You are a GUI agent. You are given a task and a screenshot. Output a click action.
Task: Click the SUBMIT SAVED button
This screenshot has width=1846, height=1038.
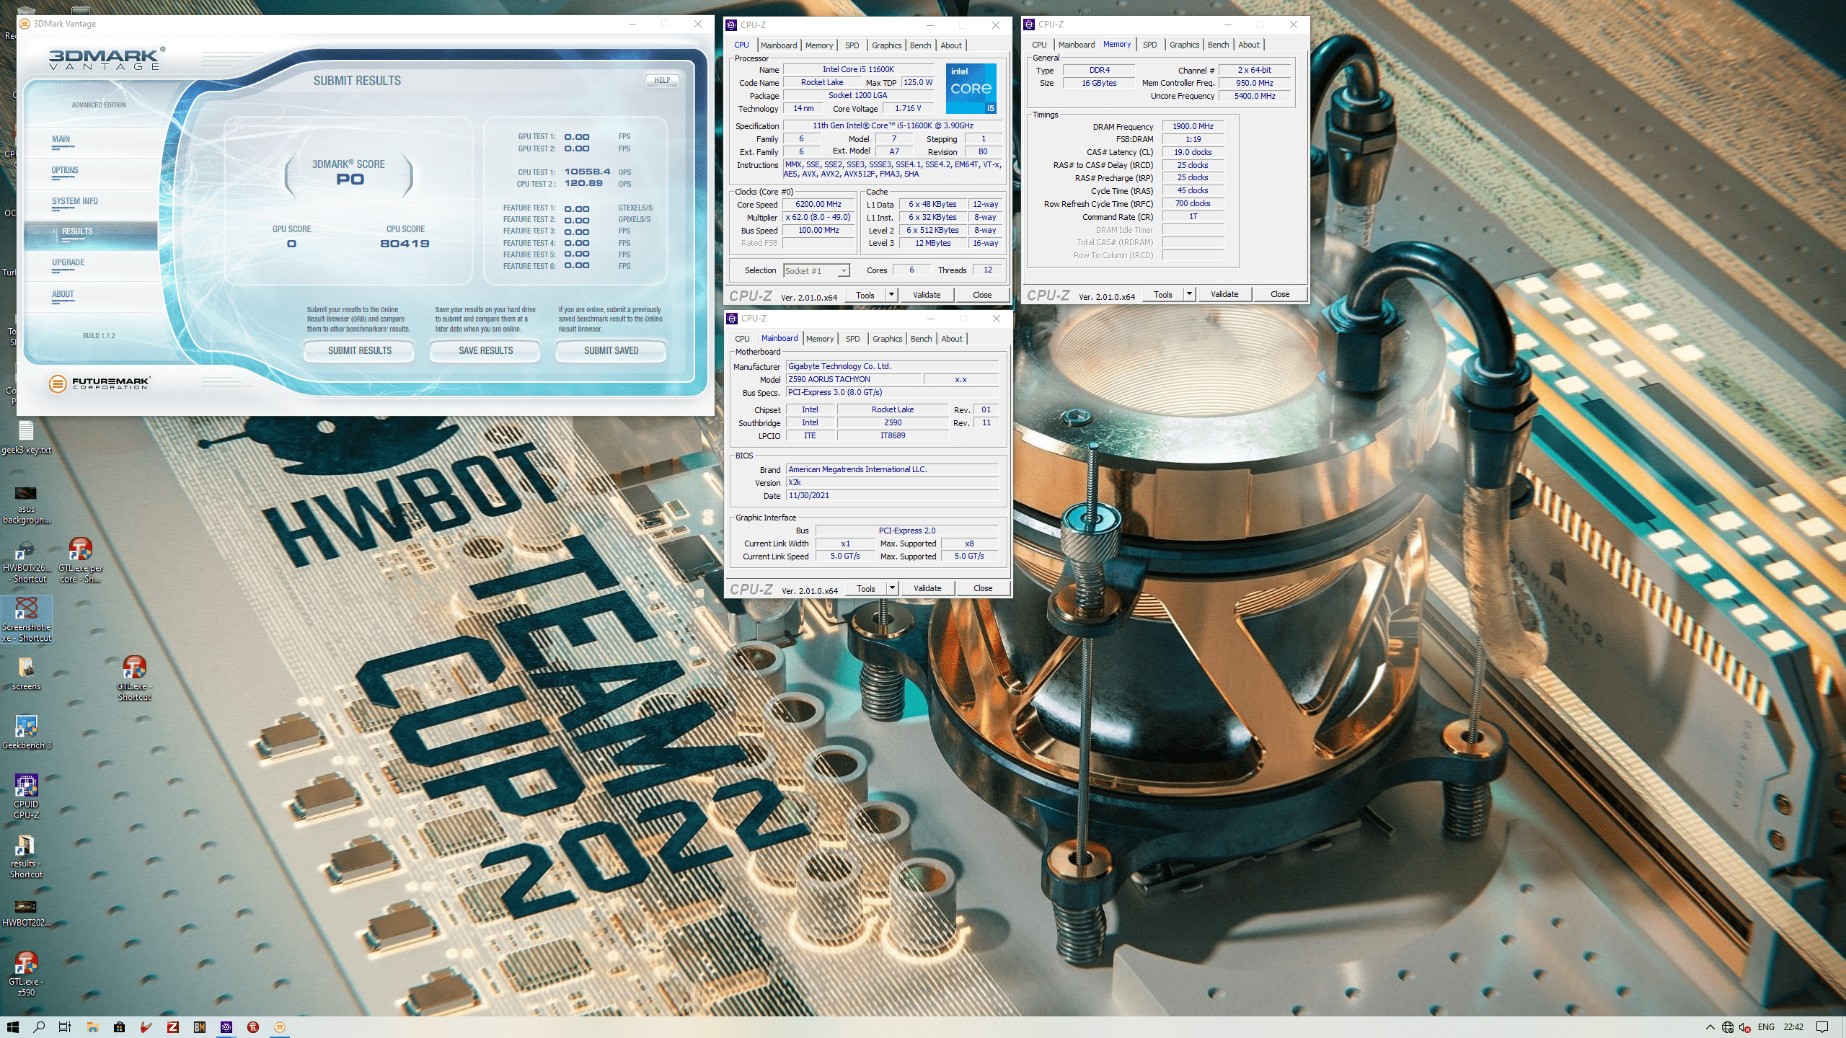611,351
